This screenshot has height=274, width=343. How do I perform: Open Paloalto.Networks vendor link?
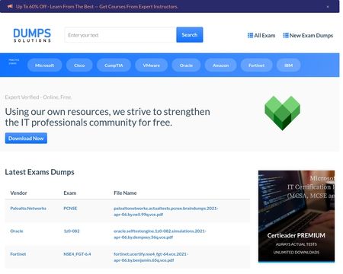[x=28, y=209]
